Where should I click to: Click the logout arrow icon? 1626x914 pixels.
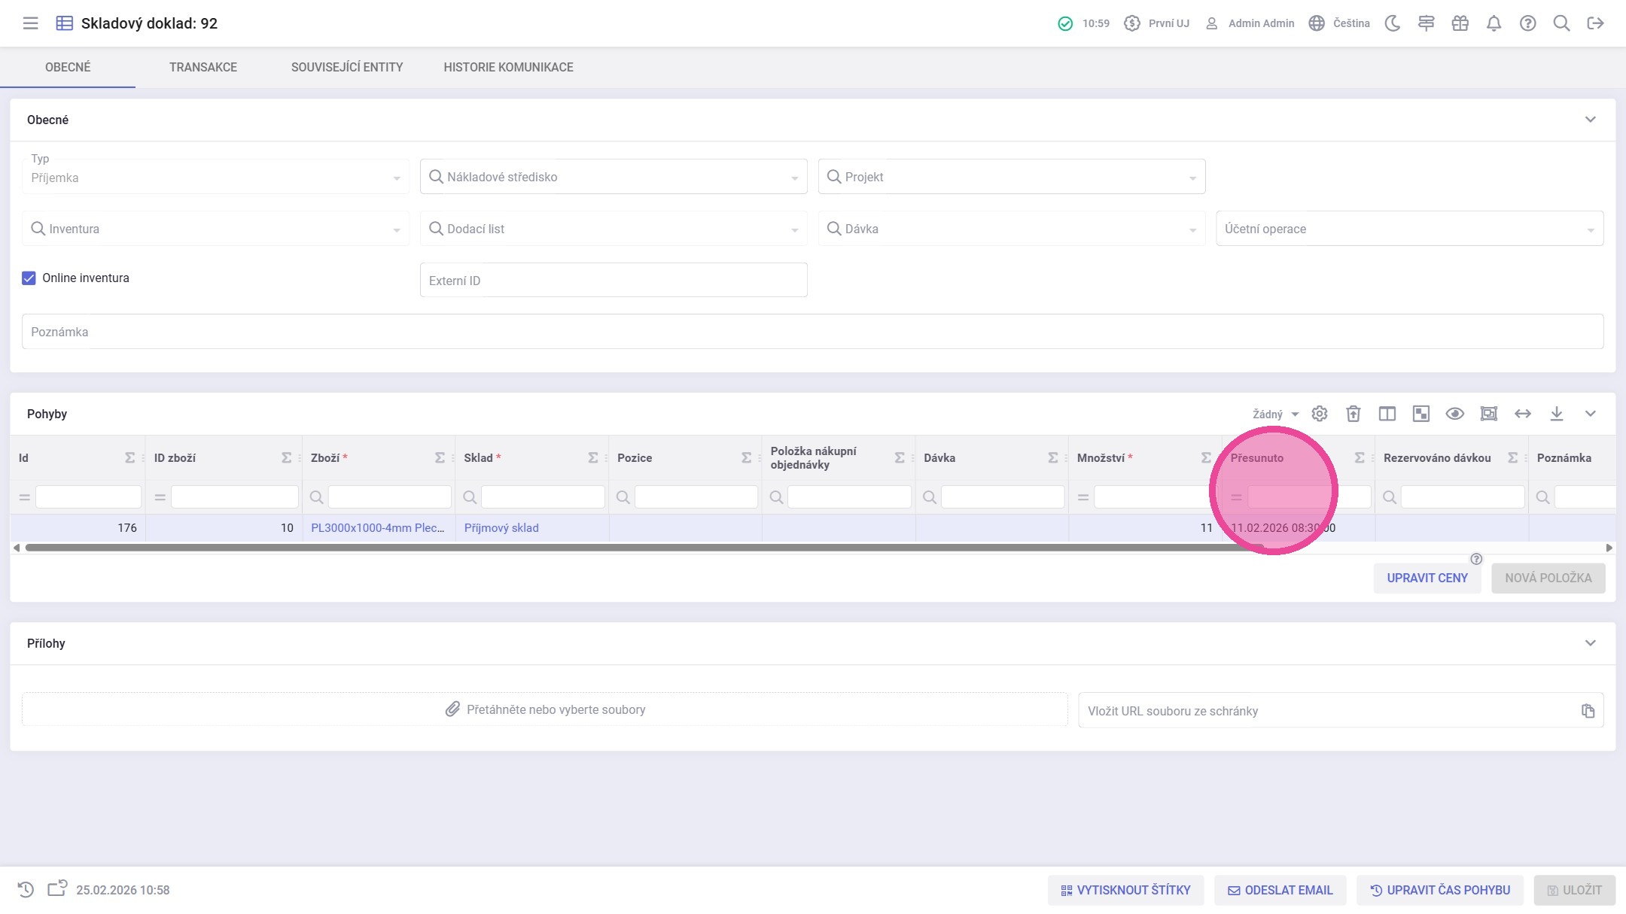click(x=1595, y=23)
